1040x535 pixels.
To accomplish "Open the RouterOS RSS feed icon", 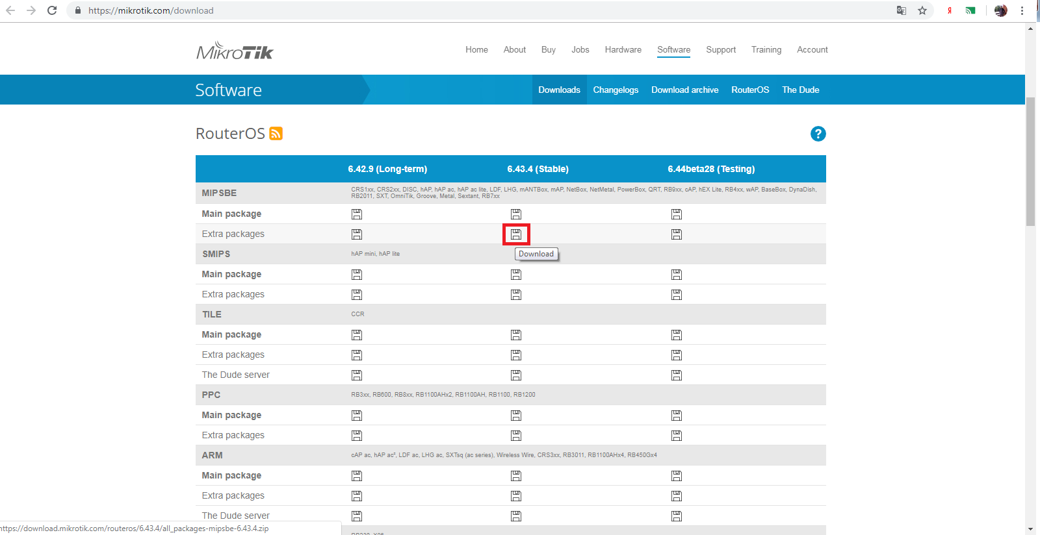I will point(276,134).
